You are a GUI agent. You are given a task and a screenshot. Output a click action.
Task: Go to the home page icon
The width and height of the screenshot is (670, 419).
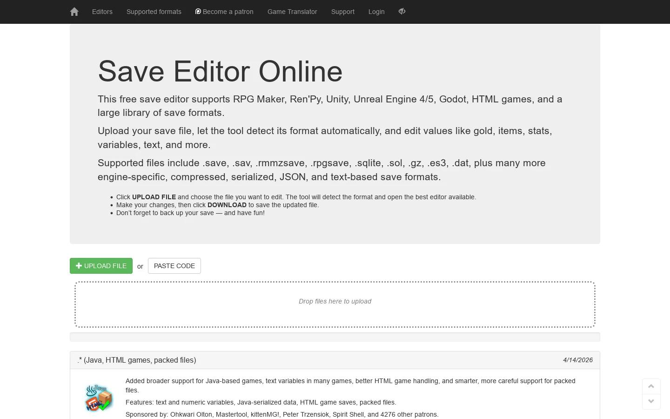[74, 12]
